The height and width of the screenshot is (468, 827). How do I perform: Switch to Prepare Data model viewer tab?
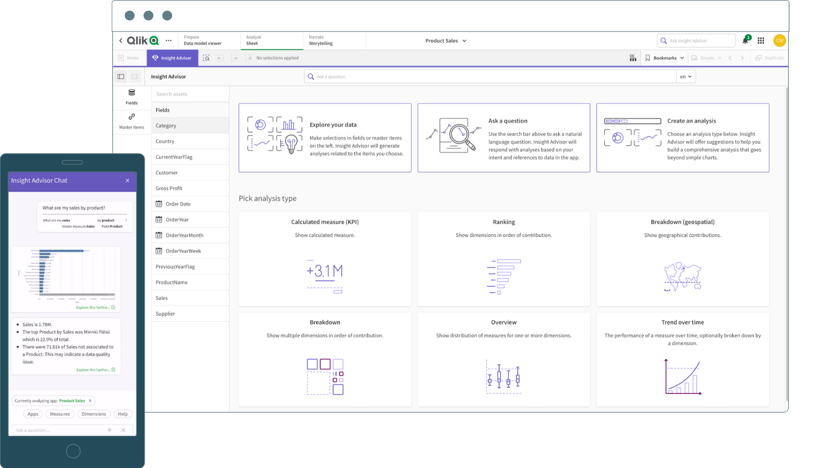[x=209, y=40]
